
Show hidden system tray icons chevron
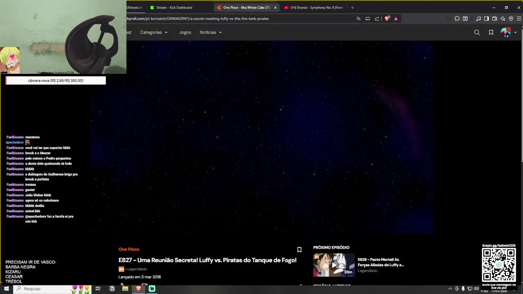(451, 289)
